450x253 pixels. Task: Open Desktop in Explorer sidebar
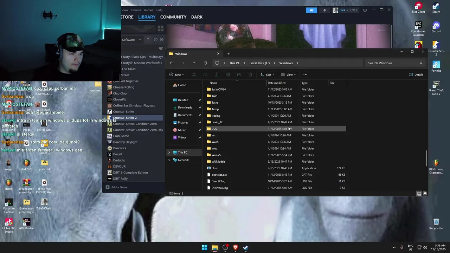point(183,100)
